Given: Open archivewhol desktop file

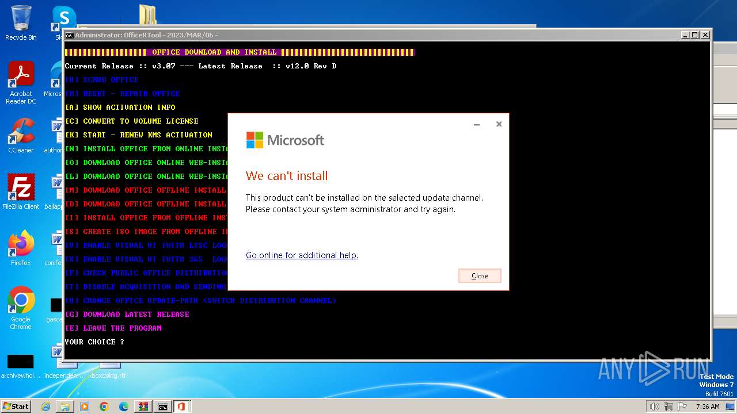Looking at the screenshot, I should [x=21, y=367].
